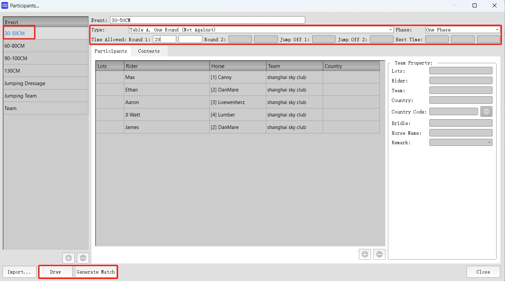
Task: Select the Participants tab
Action: 111,51
